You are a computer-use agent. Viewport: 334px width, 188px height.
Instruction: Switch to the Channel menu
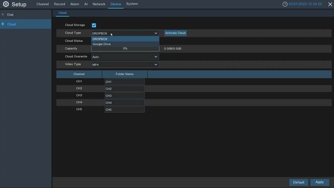pyautogui.click(x=42, y=4)
